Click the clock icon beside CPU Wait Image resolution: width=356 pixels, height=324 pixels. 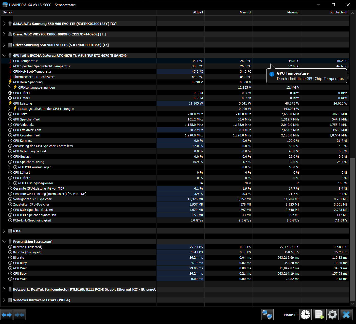[x=10, y=279]
